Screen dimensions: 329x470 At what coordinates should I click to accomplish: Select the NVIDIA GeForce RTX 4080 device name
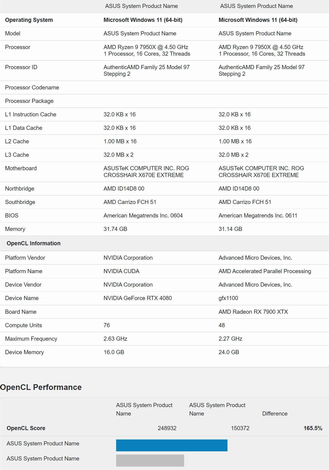click(138, 298)
